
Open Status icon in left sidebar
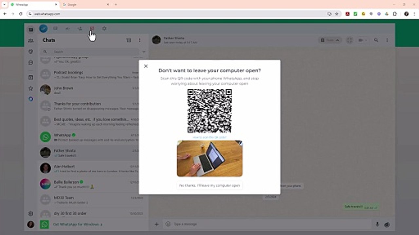pos(30,52)
